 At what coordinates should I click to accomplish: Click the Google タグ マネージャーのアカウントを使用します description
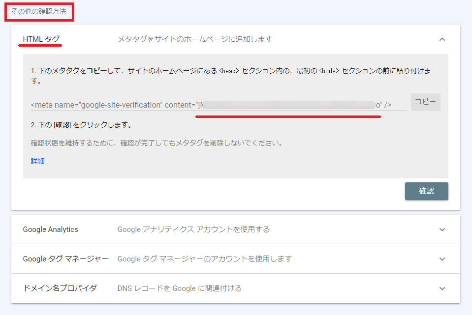pos(204,259)
